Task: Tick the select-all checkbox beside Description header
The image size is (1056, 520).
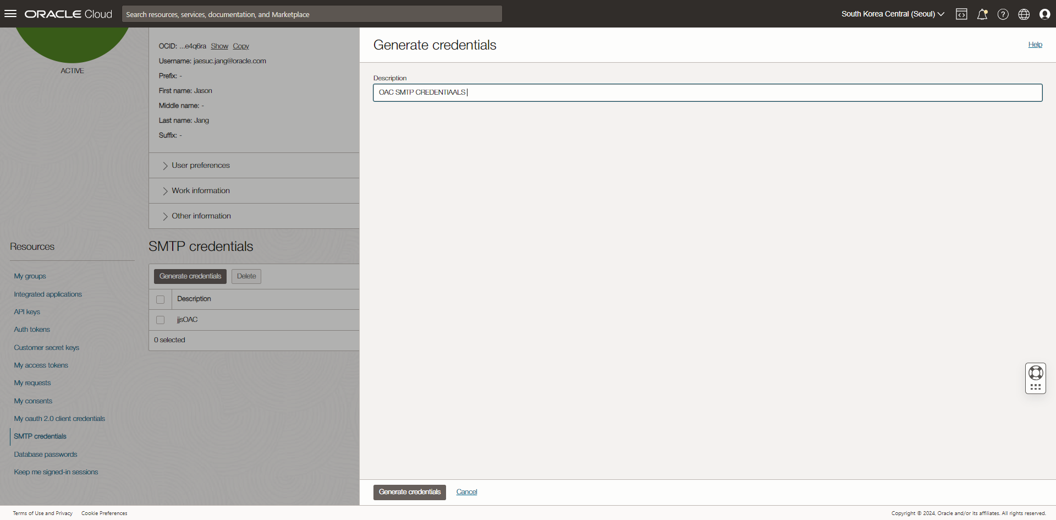Action: [x=161, y=299]
